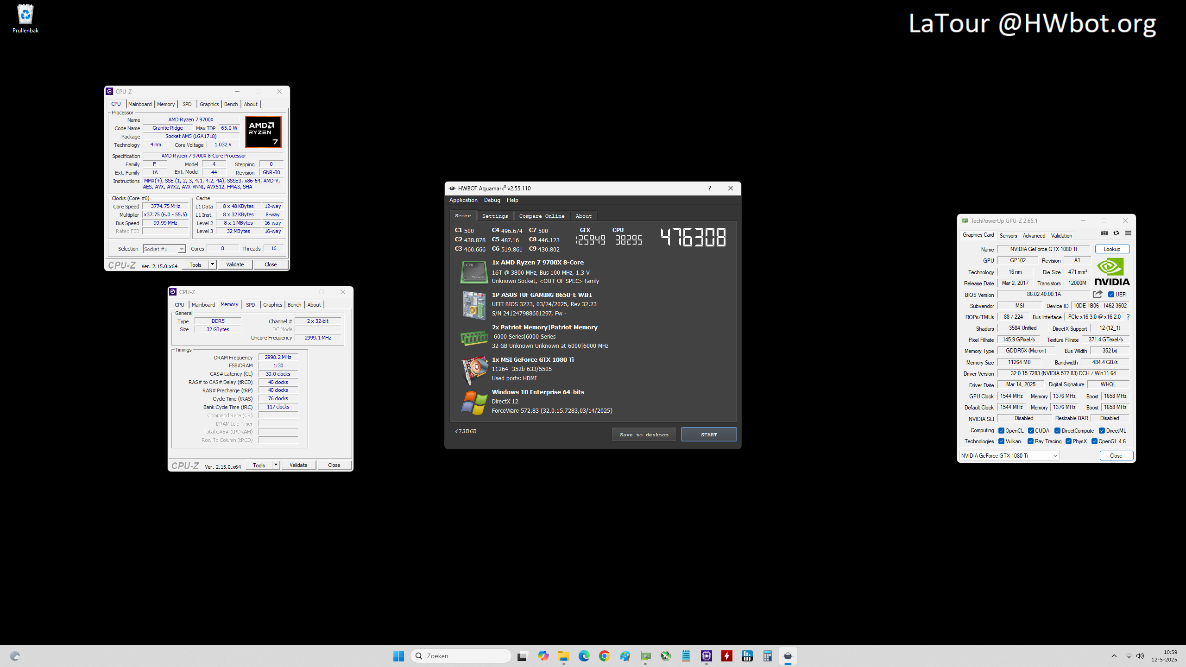Open the Help menu in Aquamark

point(512,200)
